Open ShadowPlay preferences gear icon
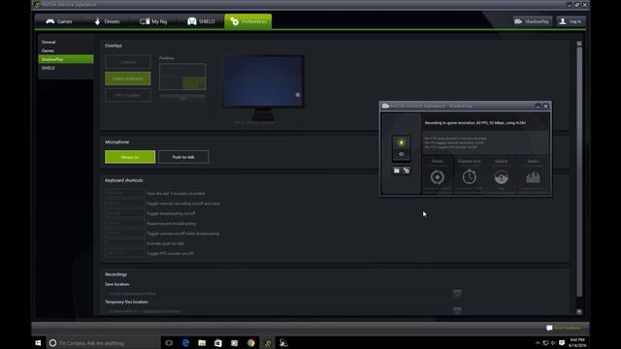Image resolution: width=621 pixels, height=349 pixels. point(407,171)
